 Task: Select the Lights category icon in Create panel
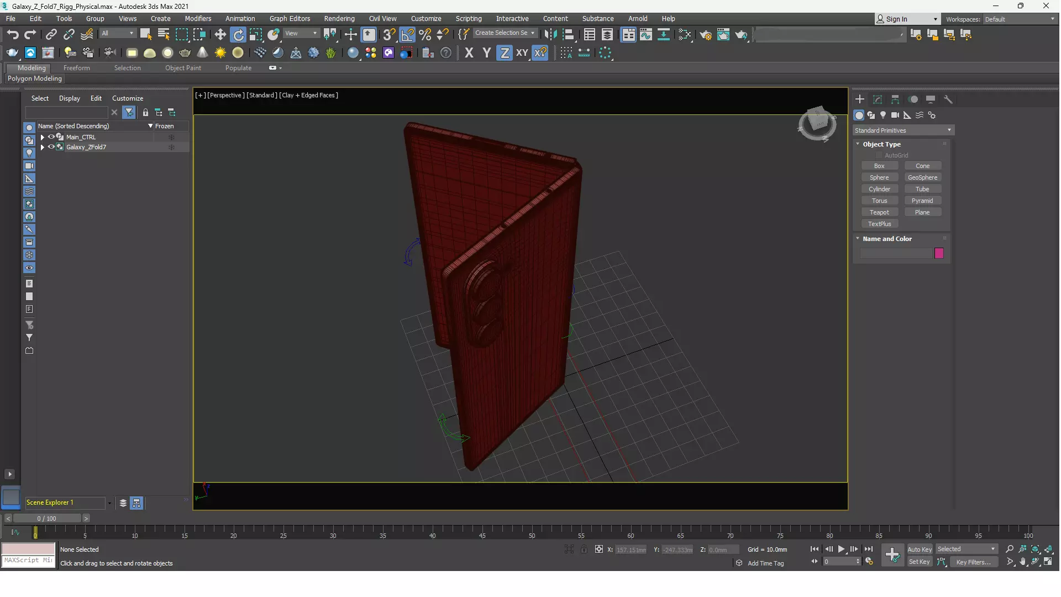point(883,115)
